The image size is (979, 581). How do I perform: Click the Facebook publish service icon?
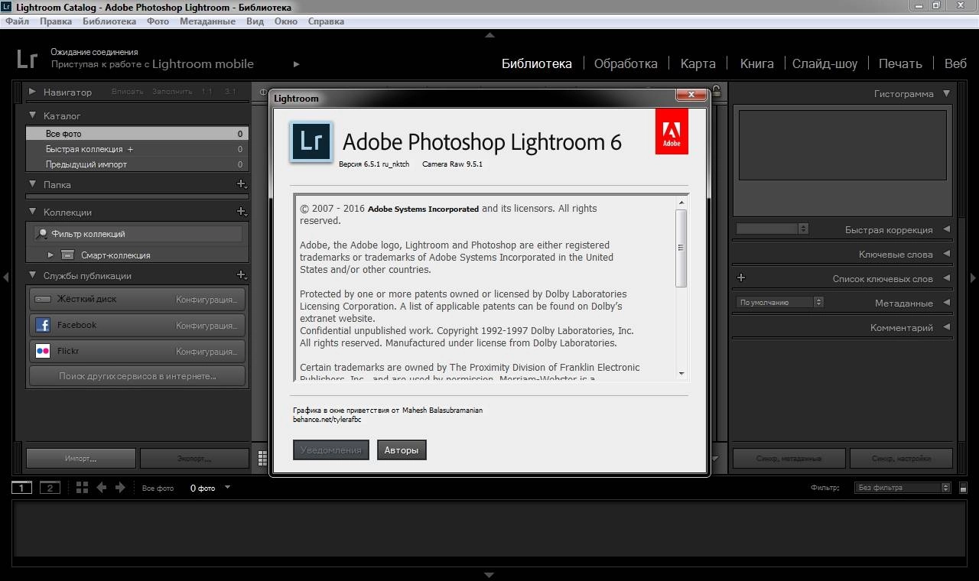pos(43,325)
